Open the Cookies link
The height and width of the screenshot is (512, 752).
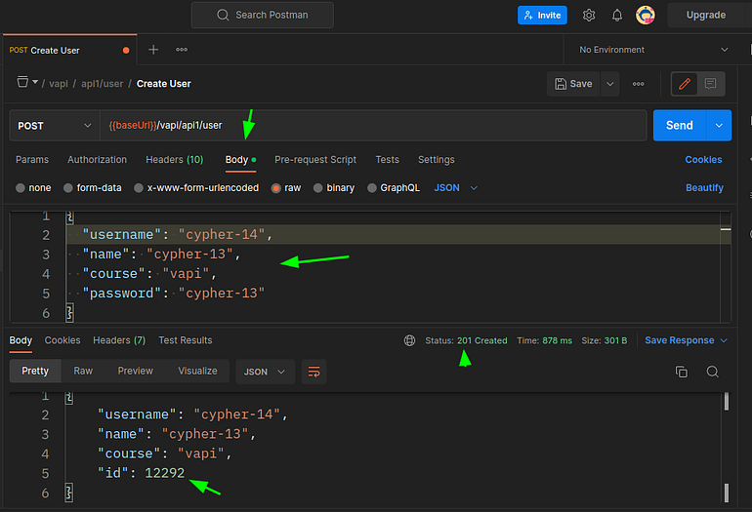pyautogui.click(x=703, y=160)
